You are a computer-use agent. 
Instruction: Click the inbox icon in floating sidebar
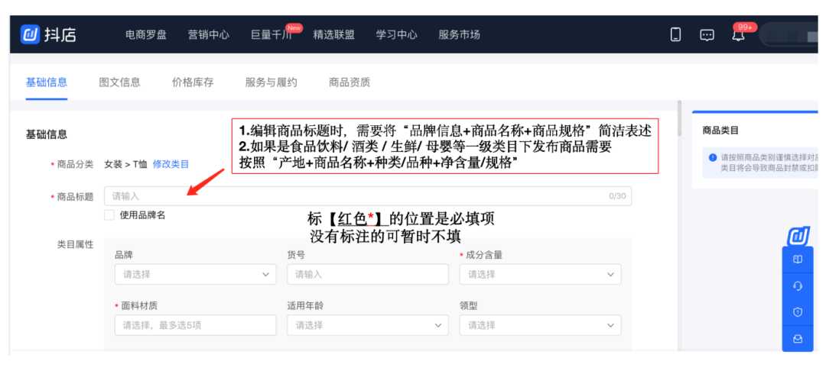tap(798, 339)
